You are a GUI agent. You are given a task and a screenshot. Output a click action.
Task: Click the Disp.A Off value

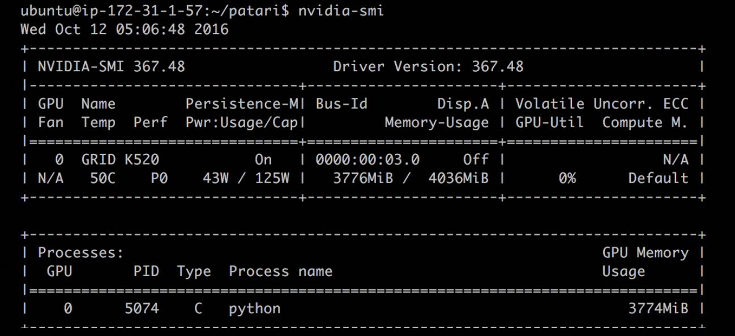click(476, 160)
